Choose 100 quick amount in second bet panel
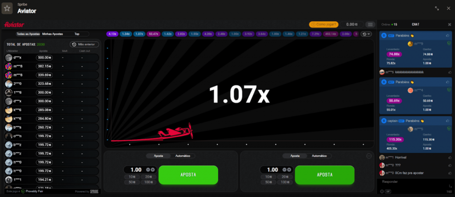Image resolution: width=455 pixels, height=197 pixels. [x=285, y=182]
